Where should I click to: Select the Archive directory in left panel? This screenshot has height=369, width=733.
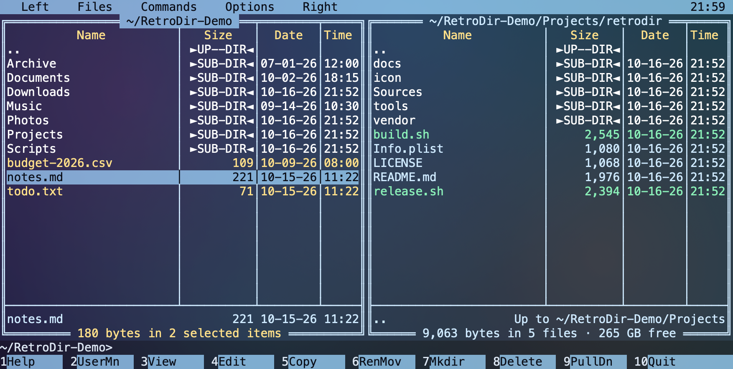pos(183,63)
